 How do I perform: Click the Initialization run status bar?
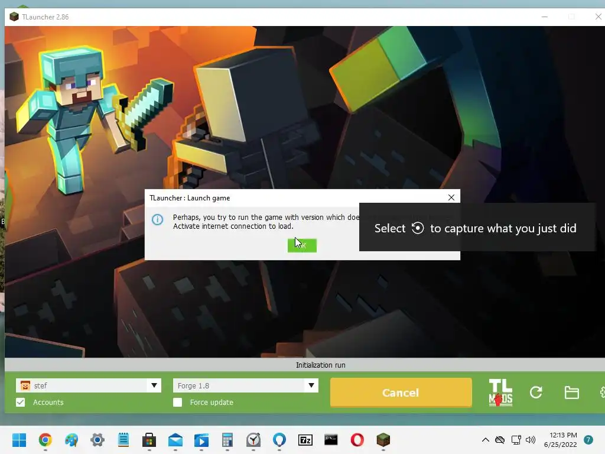point(305,365)
